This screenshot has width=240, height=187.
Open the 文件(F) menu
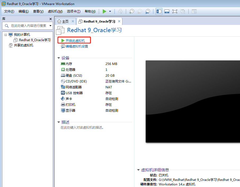(x=9, y=11)
